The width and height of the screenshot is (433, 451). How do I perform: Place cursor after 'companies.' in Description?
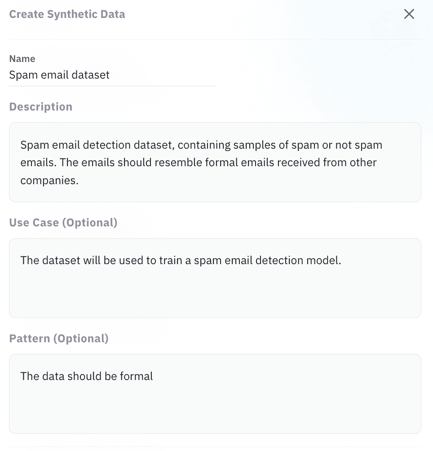click(79, 181)
